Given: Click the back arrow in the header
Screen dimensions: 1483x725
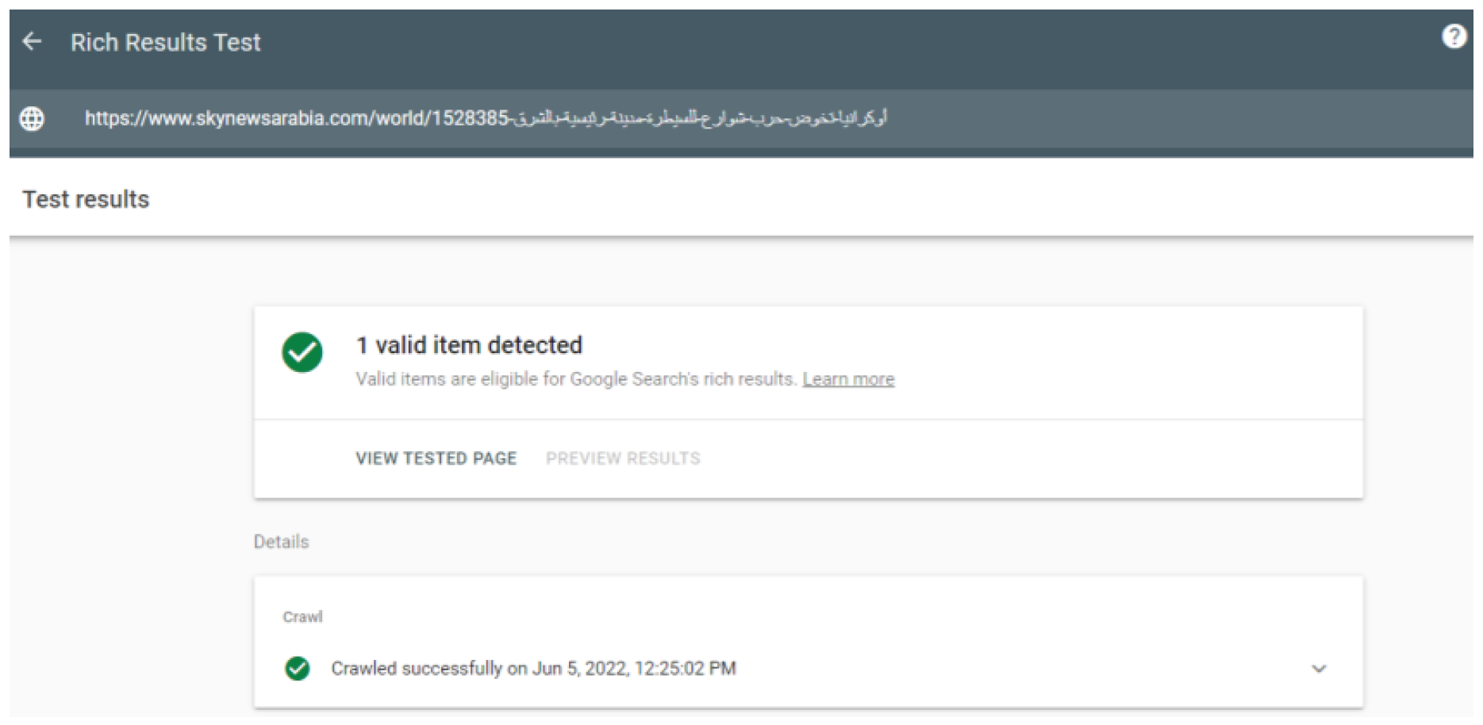Looking at the screenshot, I should click(x=33, y=41).
